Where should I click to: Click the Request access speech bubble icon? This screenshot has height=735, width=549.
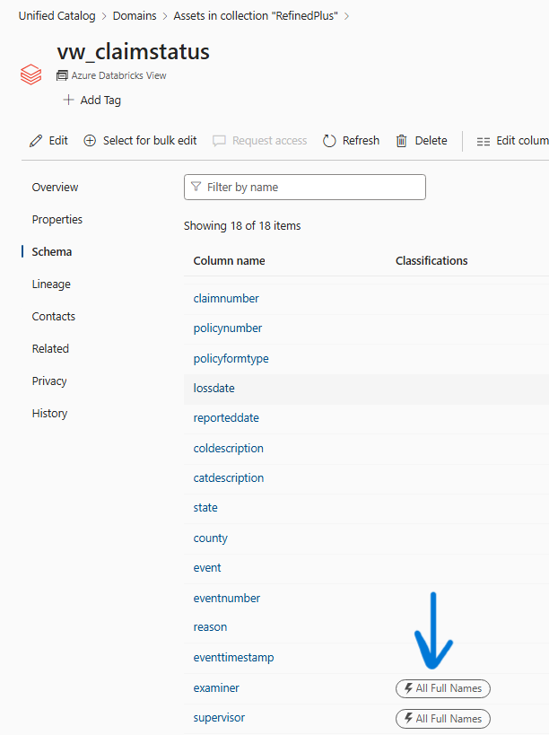[219, 141]
